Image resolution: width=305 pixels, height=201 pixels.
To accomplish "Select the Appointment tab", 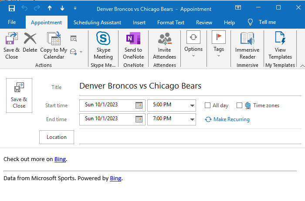I will click(x=47, y=23).
